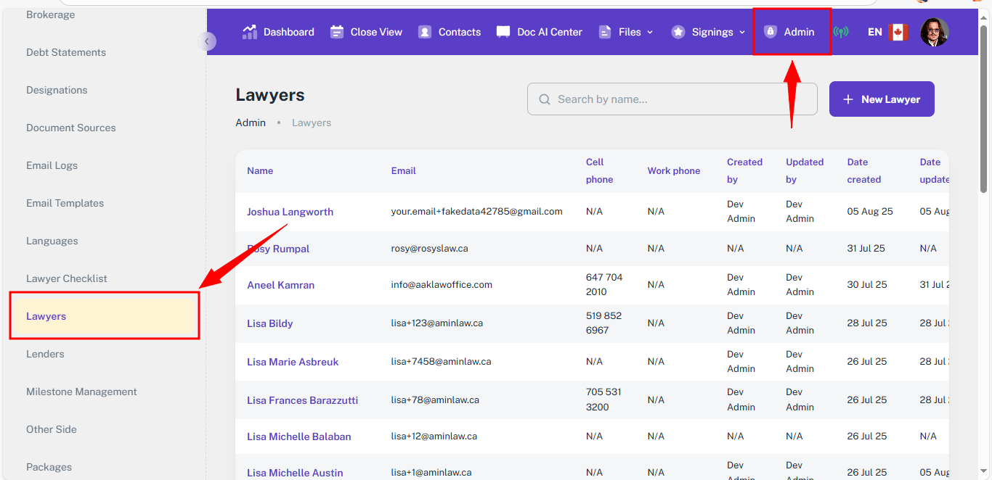
Task: Sort the table by Name column header
Action: pos(260,171)
